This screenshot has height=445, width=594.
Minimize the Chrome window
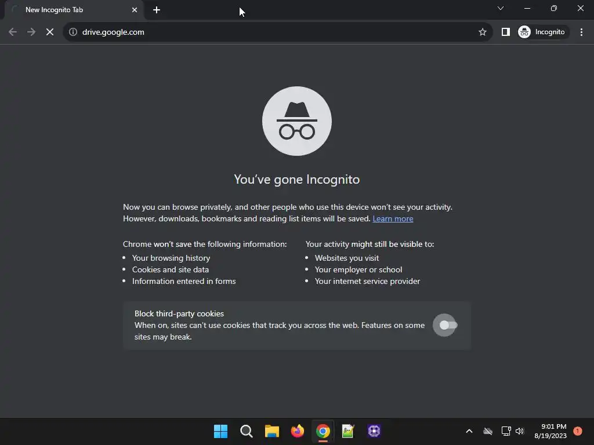[x=527, y=8]
